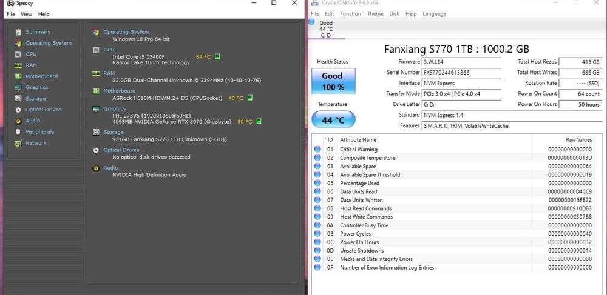607x295 pixels.
Task: Select the Available Spare Threshold row
Action: point(453,174)
